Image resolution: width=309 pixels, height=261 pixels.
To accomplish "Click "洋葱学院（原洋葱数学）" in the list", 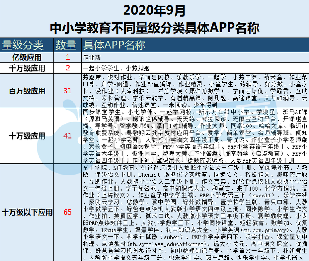I will [191, 91].
